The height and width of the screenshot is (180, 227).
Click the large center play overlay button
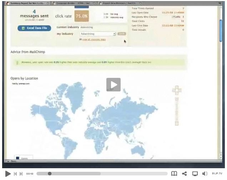pyautogui.click(x=113, y=85)
